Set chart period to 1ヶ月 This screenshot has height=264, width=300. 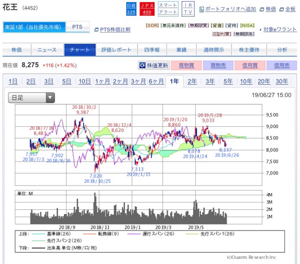click(103, 81)
